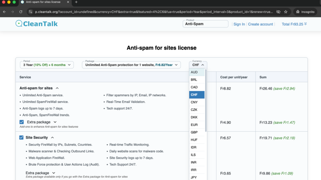
Task: Collapse the Anti-spam for sites section
Action: [57, 88]
